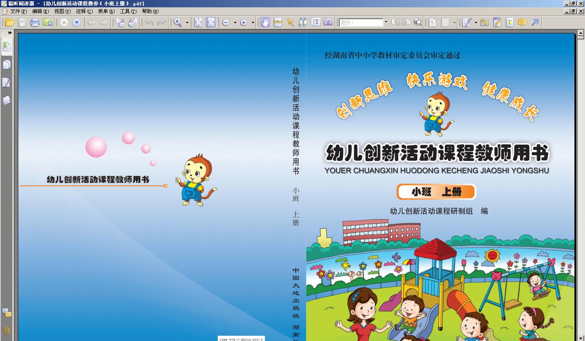This screenshot has height=341, width=585.
Task: Click the find next icon
Action: click(406, 23)
